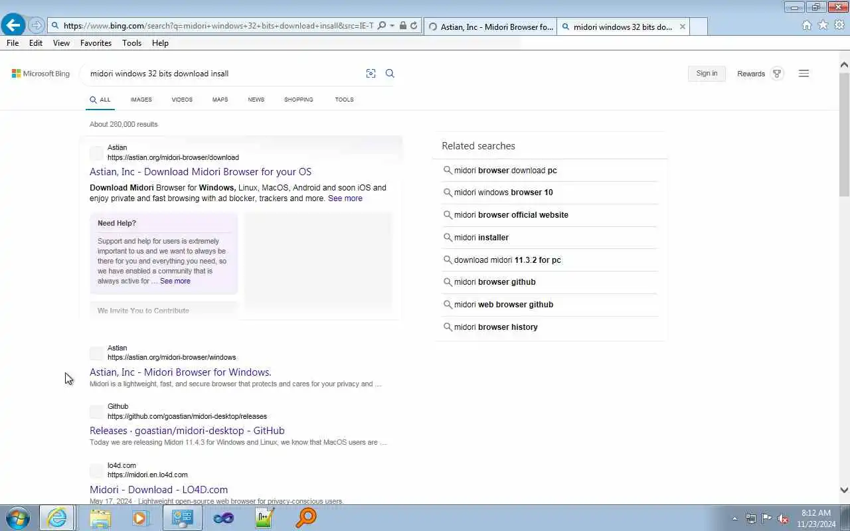850x531 pixels.
Task: Switch to VIDEOS results tab
Action: [x=182, y=100]
